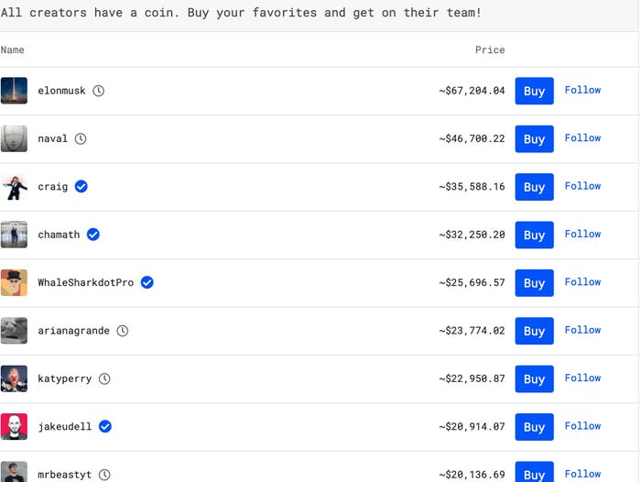Buy the chamath creator coin

[534, 235]
